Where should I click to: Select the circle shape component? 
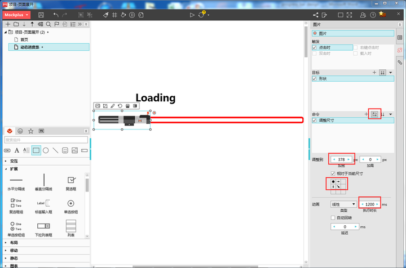[46, 150]
